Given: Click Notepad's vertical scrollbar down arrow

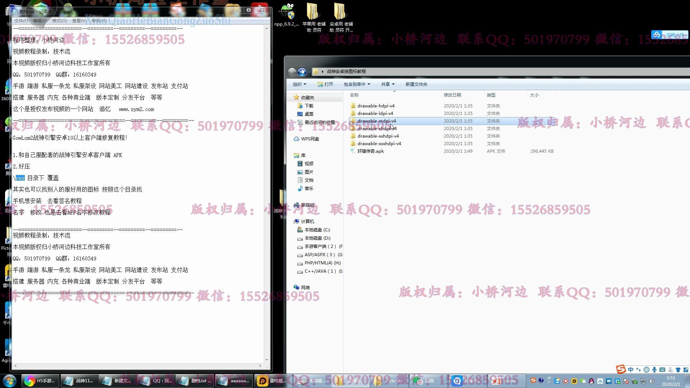Looking at the screenshot, I should pos(266,360).
